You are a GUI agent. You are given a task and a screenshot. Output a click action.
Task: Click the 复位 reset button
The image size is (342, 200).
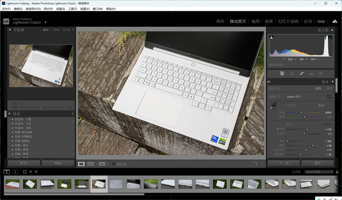point(318,163)
